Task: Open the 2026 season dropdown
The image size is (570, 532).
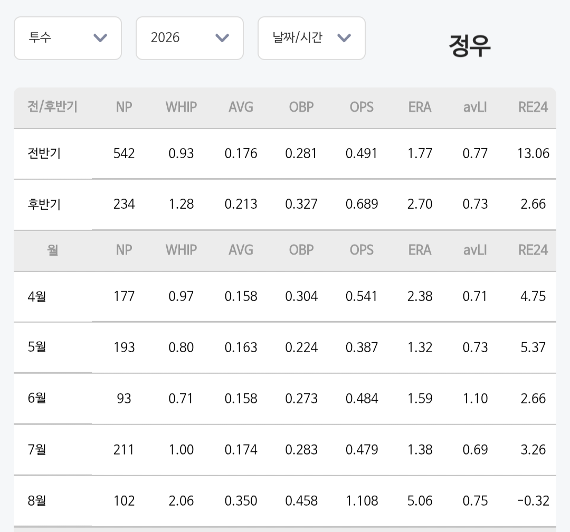Action: point(189,38)
